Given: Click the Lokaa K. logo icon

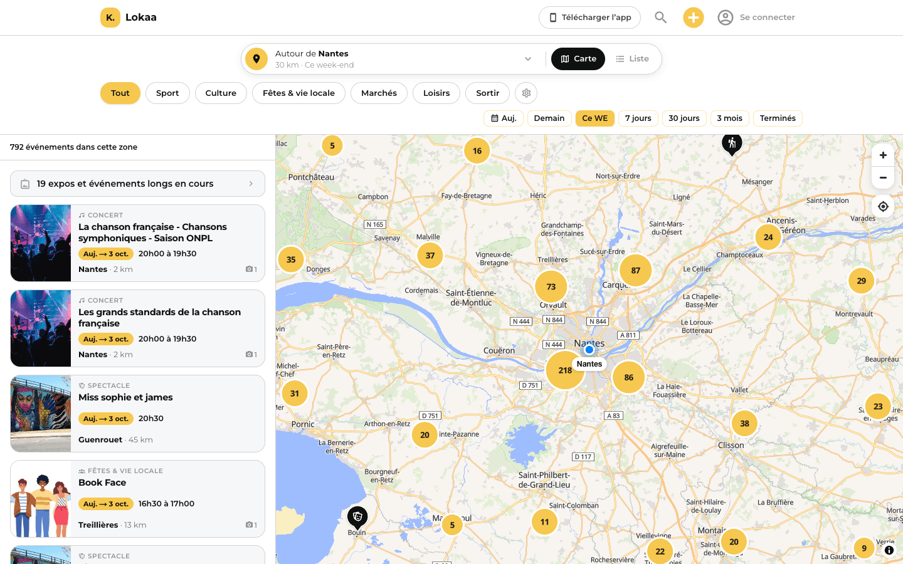Looking at the screenshot, I should pos(110,18).
